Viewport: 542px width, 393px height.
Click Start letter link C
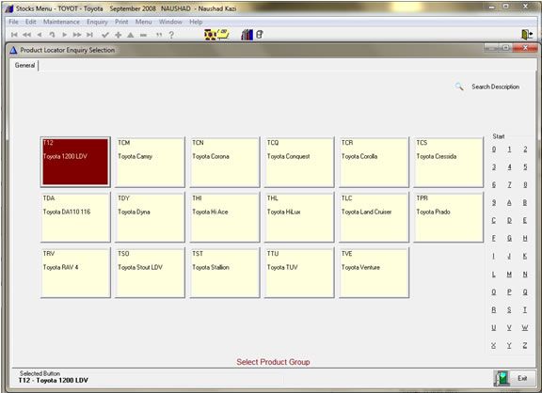tap(494, 220)
